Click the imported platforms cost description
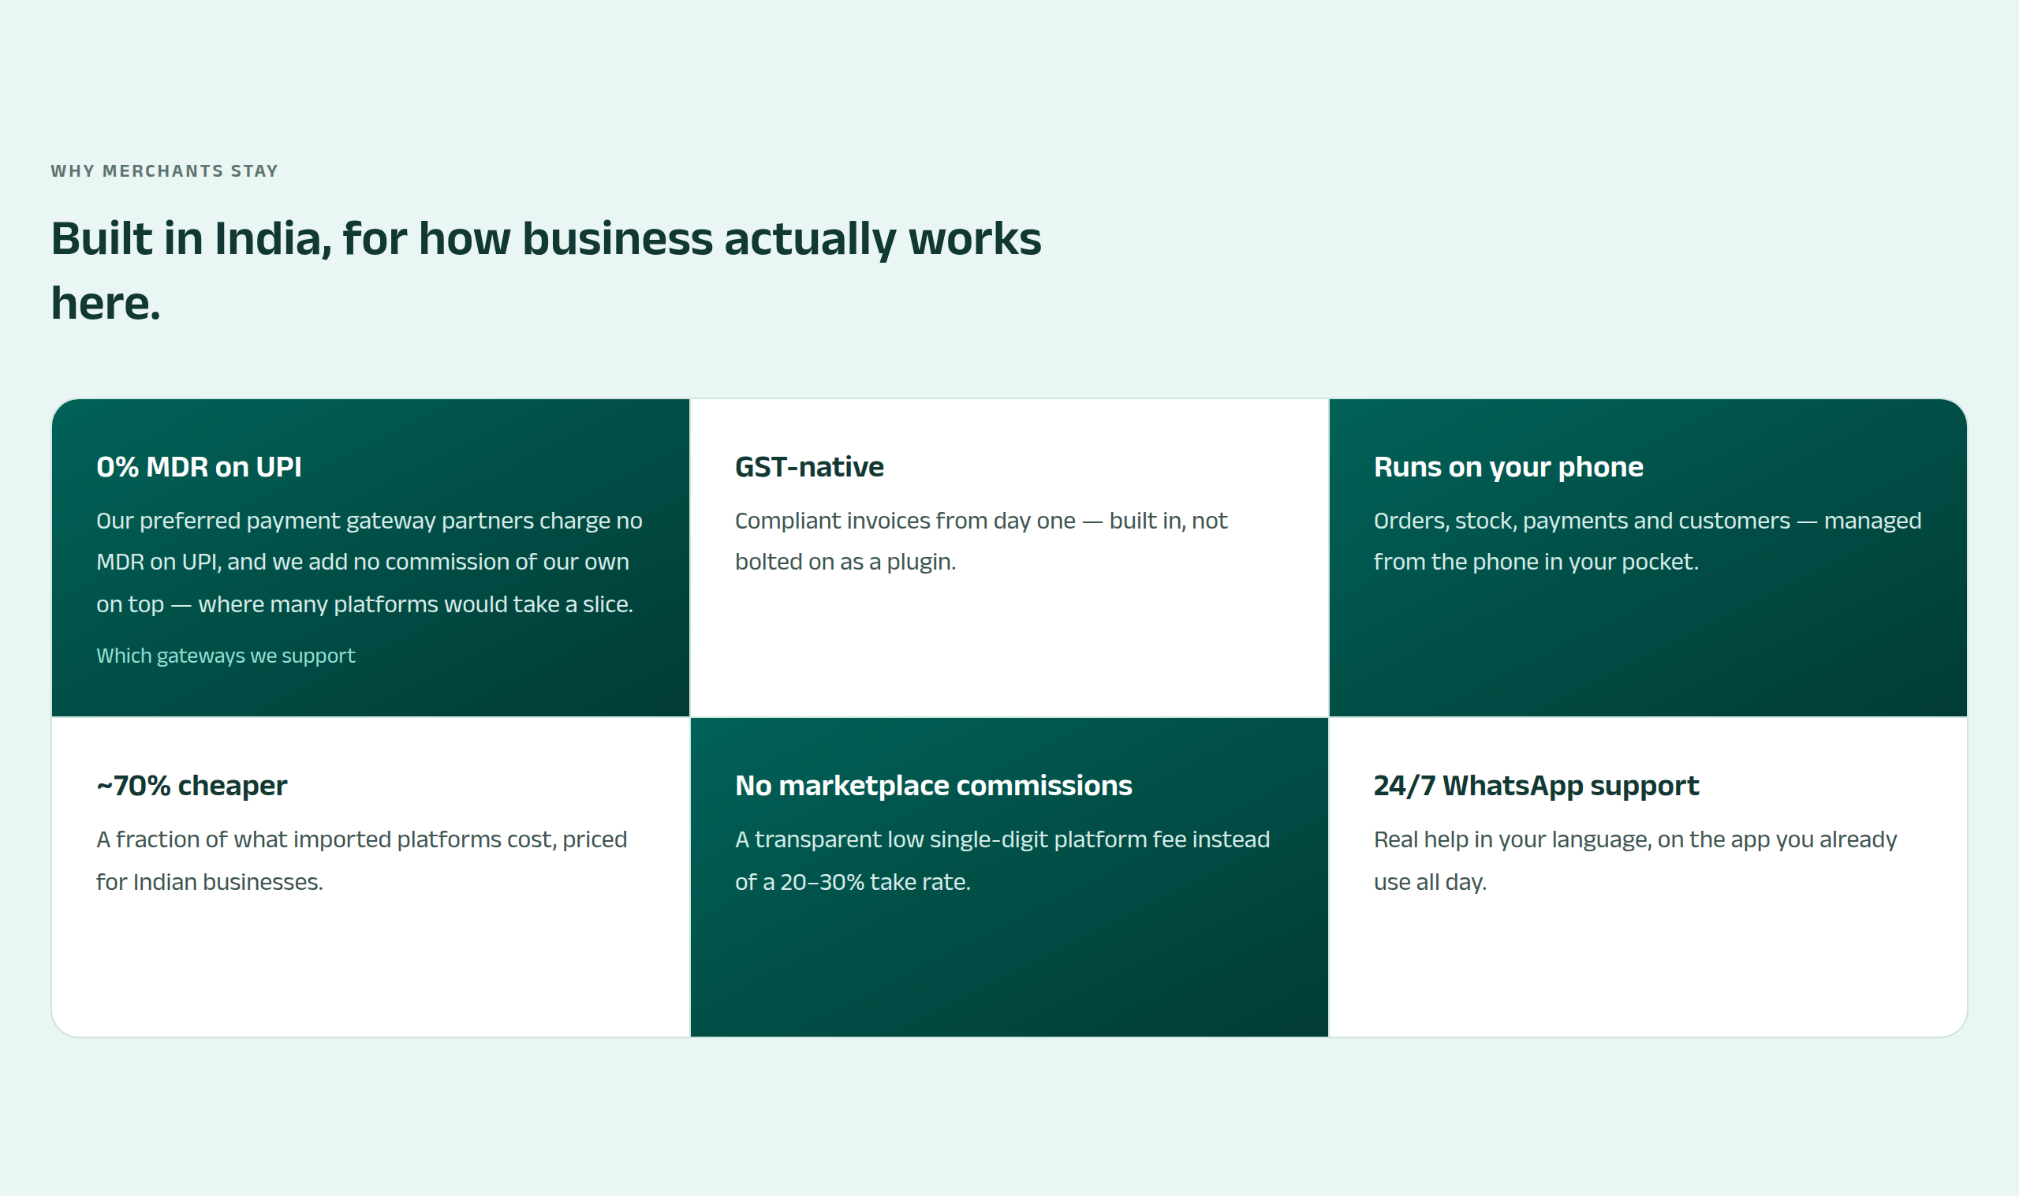Image resolution: width=2019 pixels, height=1196 pixels. tap(361, 860)
